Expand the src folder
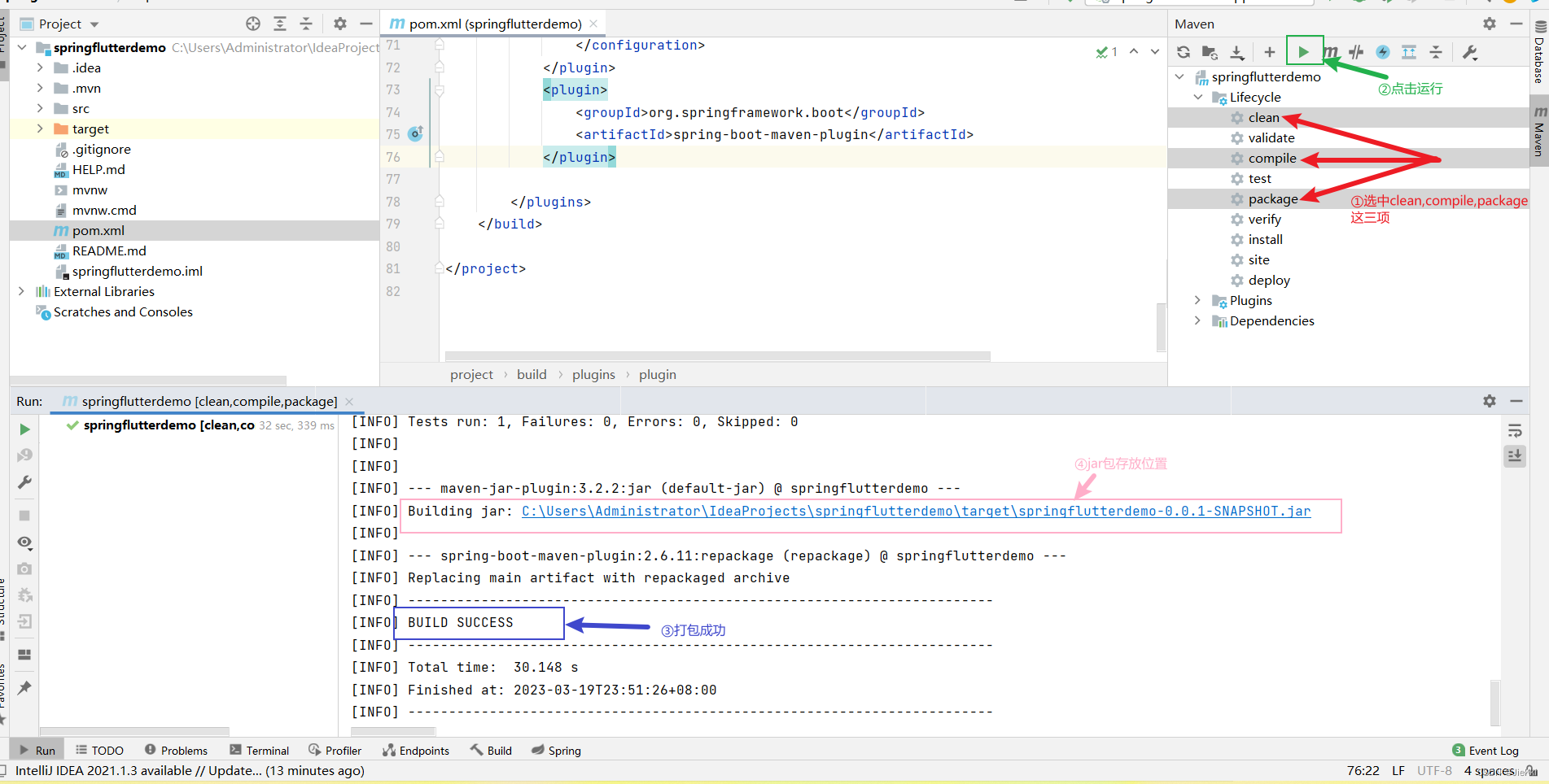 (40, 108)
